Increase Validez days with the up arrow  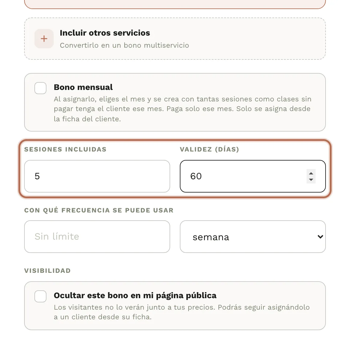[x=311, y=173]
